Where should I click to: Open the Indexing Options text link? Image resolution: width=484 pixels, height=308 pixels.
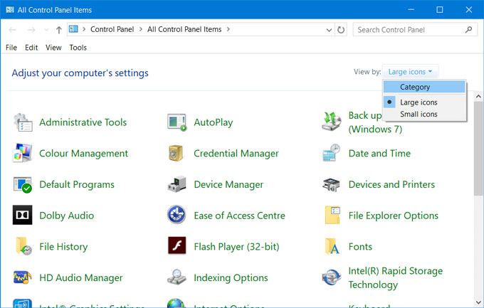pyautogui.click(x=231, y=277)
